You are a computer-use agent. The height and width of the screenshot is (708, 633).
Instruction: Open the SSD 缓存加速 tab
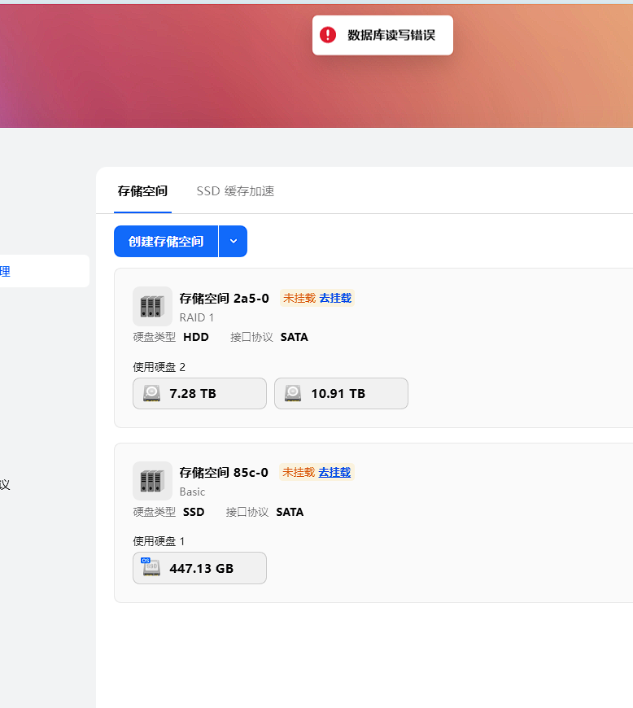click(235, 191)
